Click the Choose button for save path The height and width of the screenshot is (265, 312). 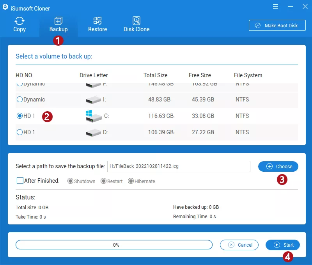pyautogui.click(x=278, y=166)
